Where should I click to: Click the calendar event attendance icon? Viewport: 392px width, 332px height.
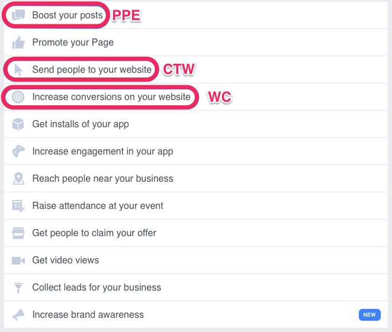tap(18, 206)
